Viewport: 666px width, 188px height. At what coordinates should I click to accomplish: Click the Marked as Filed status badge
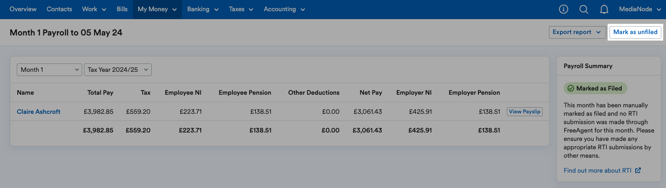click(596, 88)
